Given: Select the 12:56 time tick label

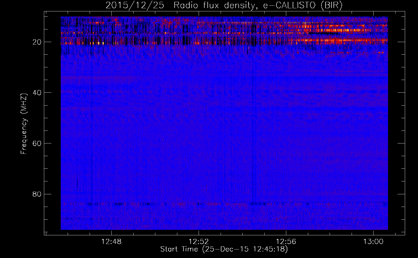Looking at the screenshot, I should pyautogui.click(x=286, y=242).
